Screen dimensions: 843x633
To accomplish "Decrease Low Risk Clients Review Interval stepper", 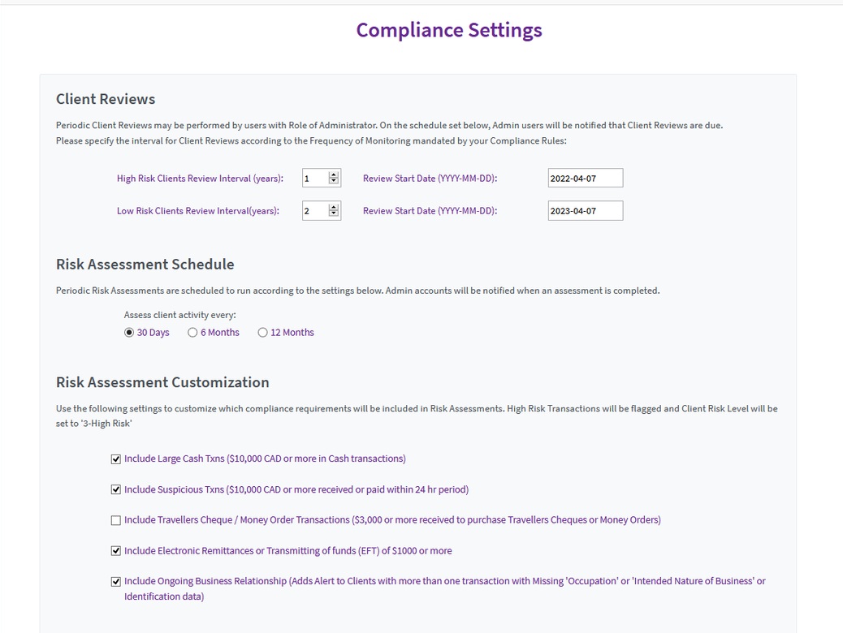I will tap(334, 213).
